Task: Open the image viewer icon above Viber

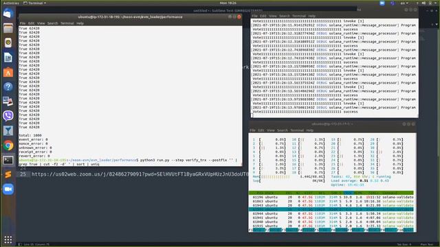Action: (x=8, y=101)
